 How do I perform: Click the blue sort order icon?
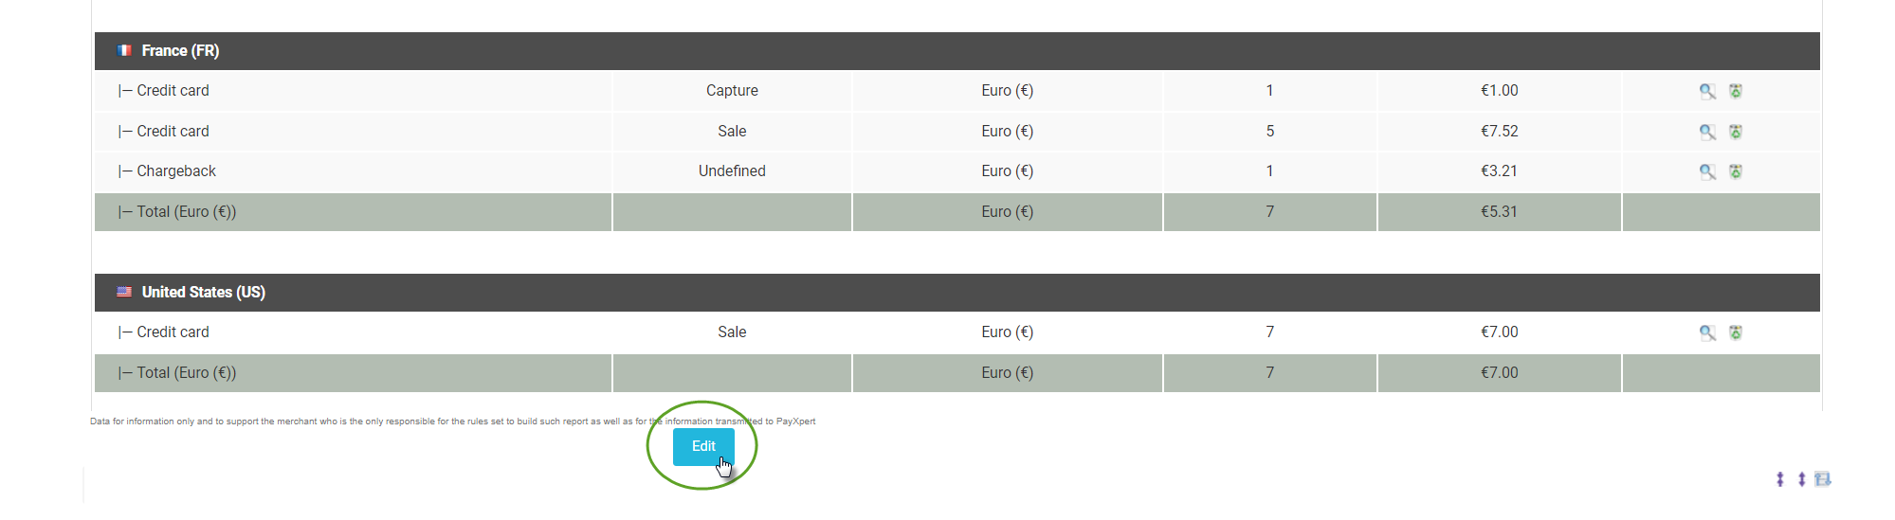1822,479
